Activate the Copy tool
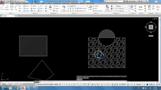The image size is (161, 90). pos(26,8)
